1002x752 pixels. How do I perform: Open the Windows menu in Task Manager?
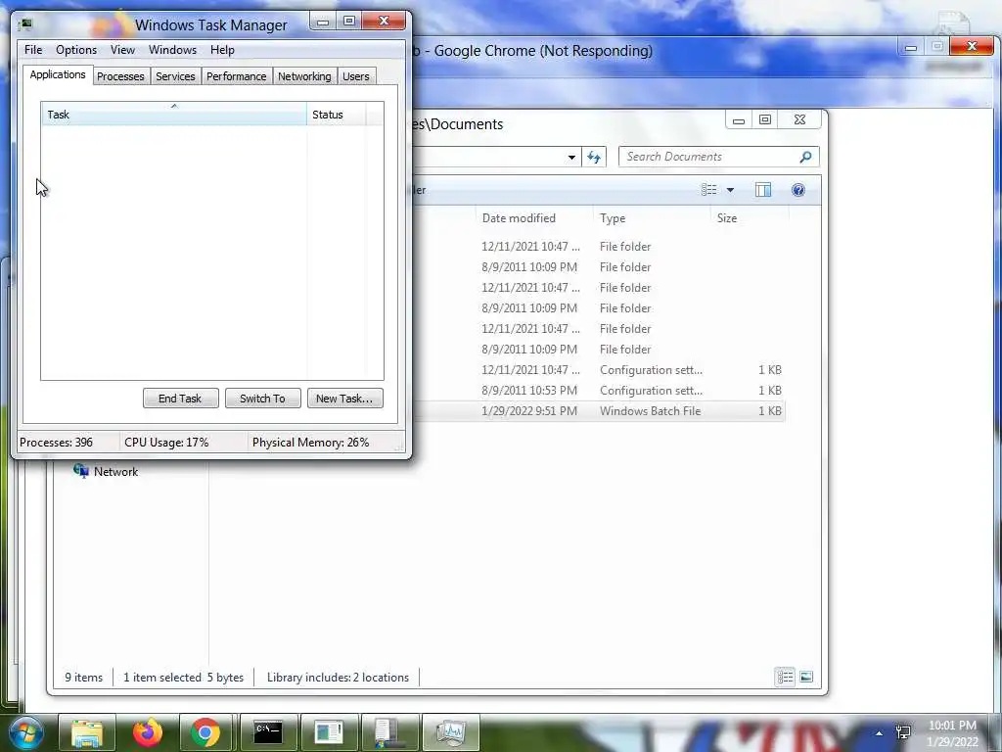172,50
